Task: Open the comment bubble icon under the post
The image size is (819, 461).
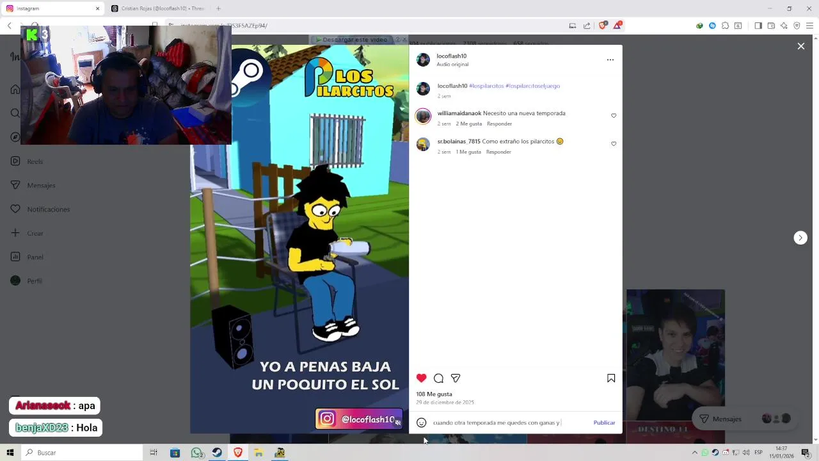Action: 438,378
